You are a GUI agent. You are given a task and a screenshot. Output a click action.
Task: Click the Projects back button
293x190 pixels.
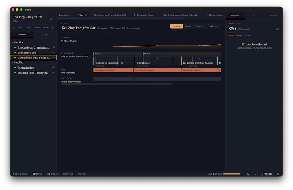[x=267, y=174]
